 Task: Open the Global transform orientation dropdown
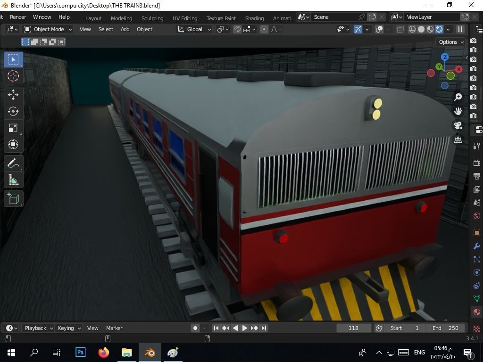(x=194, y=29)
